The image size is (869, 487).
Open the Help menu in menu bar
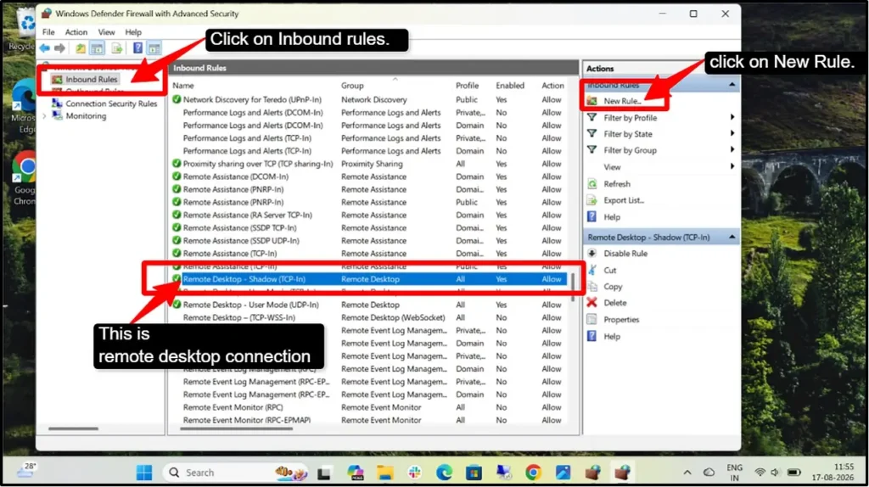click(133, 32)
